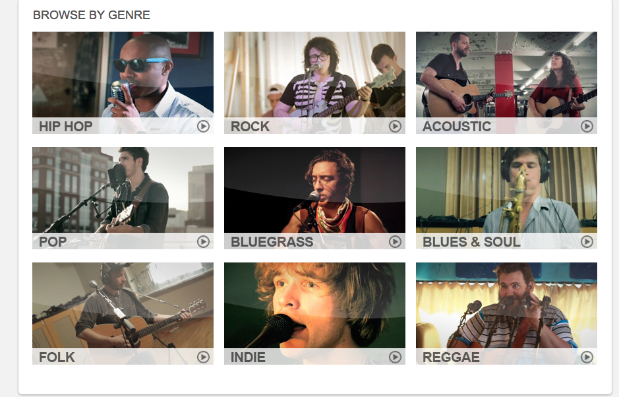
Task: Hit the play icon on Acoustic tile
Action: [587, 127]
